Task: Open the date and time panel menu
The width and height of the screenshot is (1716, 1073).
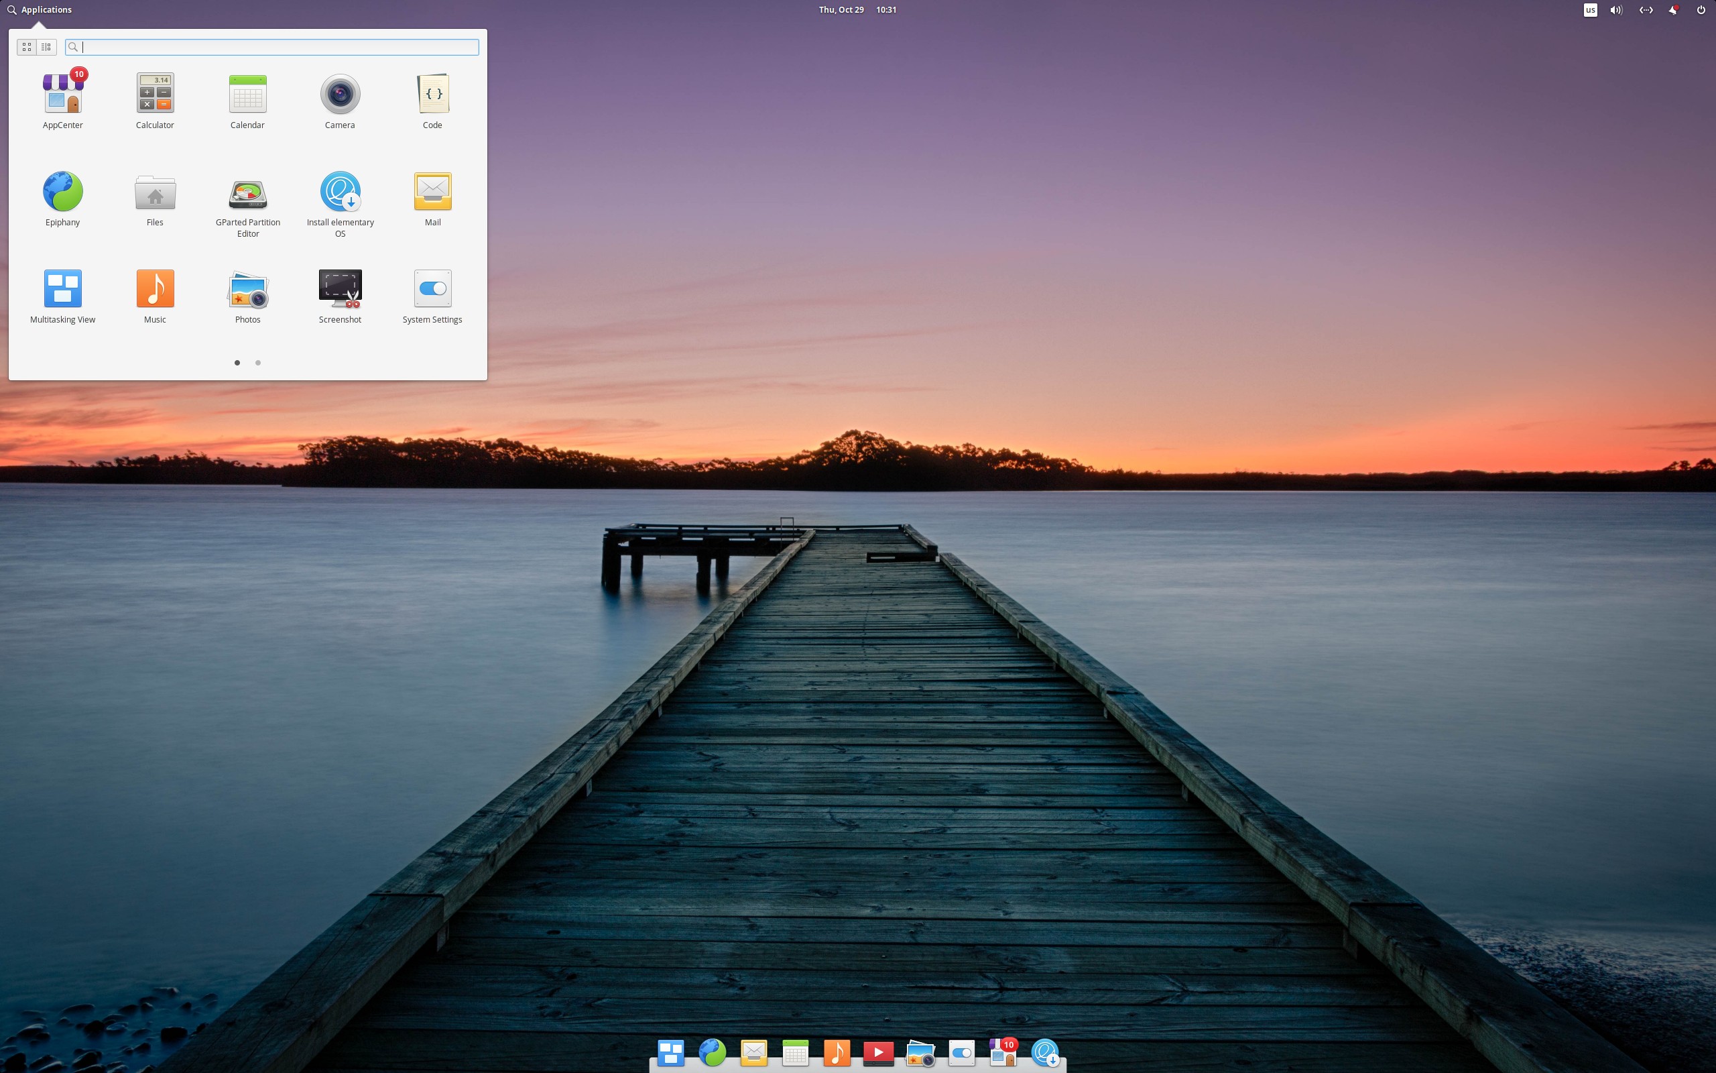Action: pos(857,10)
